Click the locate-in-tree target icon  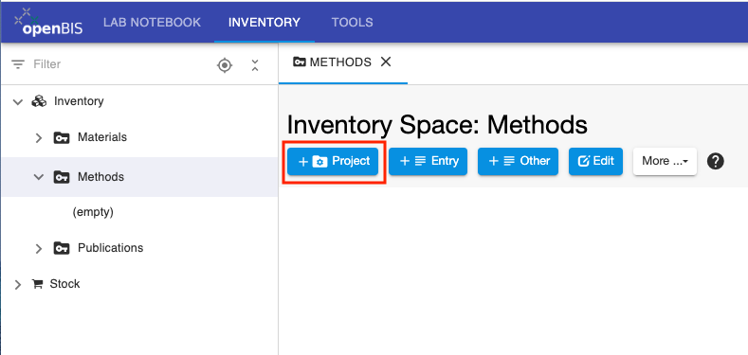pos(225,64)
